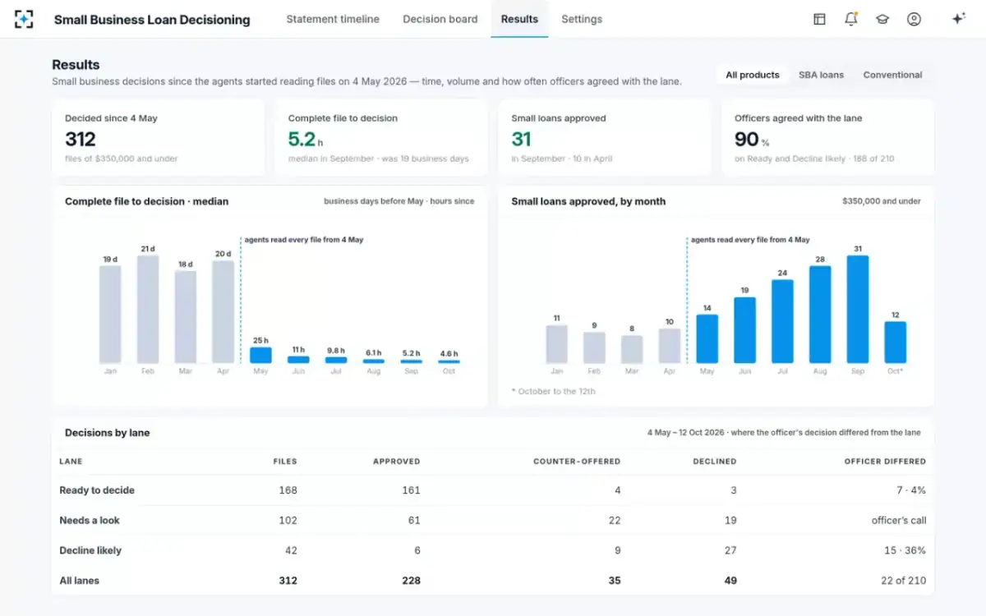Open the Decision board tab
Image resolution: width=986 pixels, height=616 pixels.
pos(440,19)
